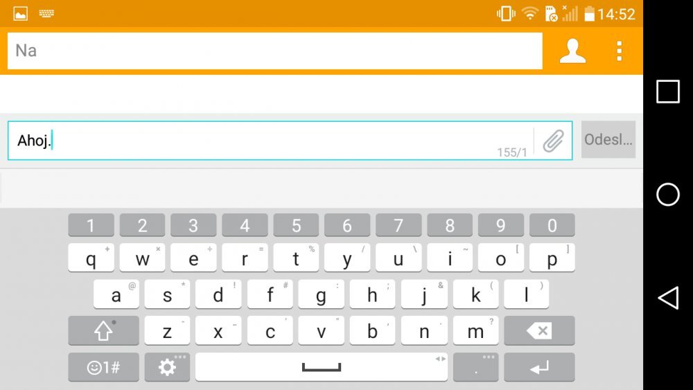Focus the Na recipient field

(x=275, y=51)
